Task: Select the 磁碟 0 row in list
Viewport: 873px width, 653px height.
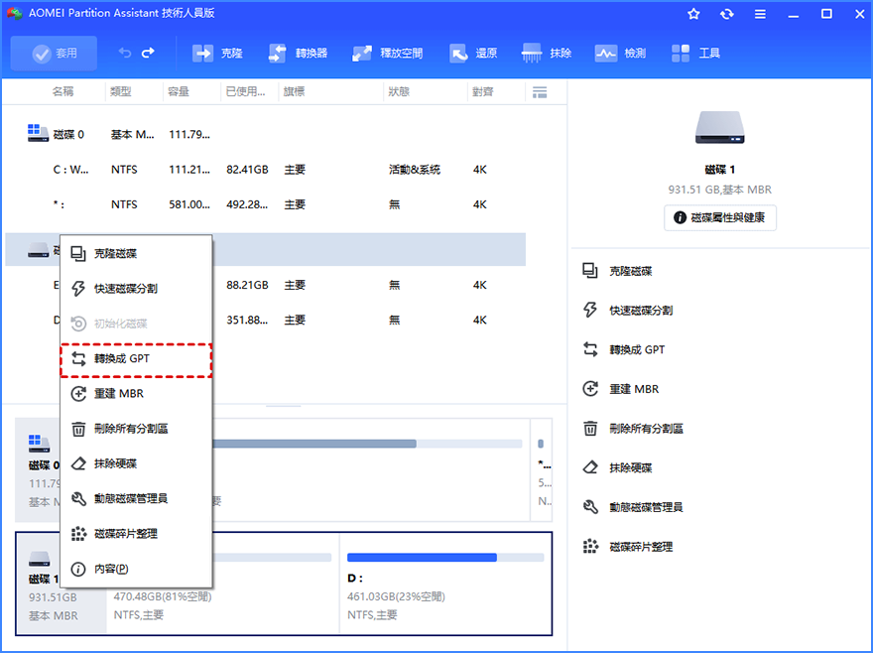Action: click(x=266, y=134)
